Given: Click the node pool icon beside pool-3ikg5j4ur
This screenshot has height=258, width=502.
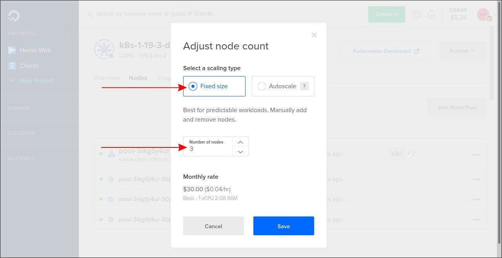Looking at the screenshot, I should click(111, 154).
